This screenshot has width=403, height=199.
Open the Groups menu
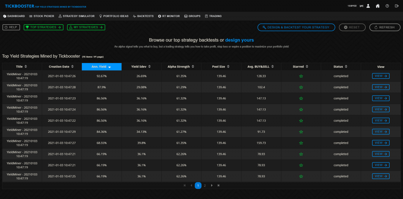point(192,16)
